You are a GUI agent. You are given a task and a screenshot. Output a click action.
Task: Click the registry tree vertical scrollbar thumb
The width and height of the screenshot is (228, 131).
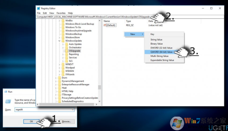click(99, 87)
